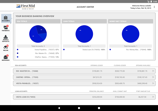Viewport: 158px width, 111px height.
Task: Tap the Android recent apps square
Action: pos(99,108)
